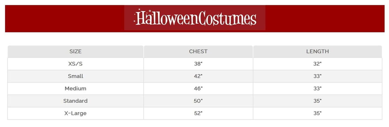Select the Standard size cell
Image resolution: width=389 pixels, height=127 pixels.
[x=75, y=101]
